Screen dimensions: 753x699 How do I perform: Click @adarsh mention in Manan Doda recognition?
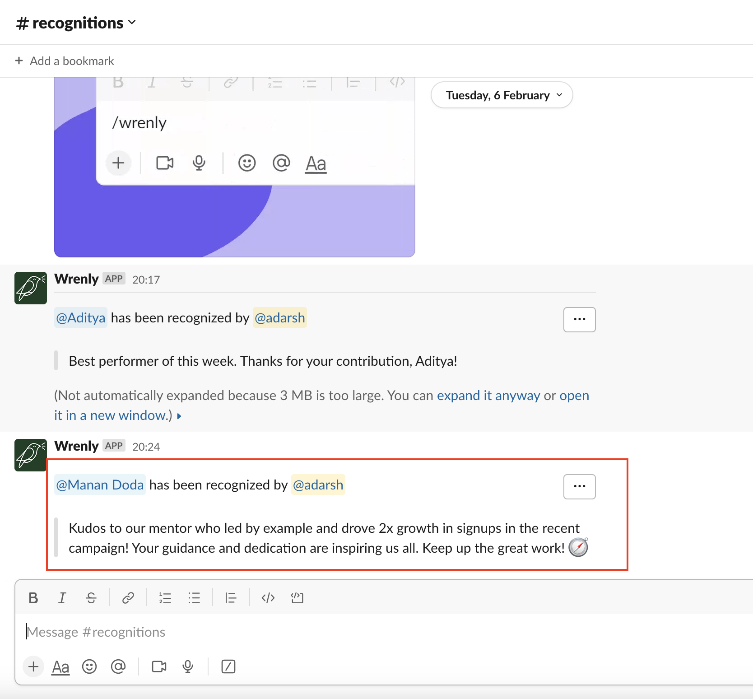coord(318,485)
